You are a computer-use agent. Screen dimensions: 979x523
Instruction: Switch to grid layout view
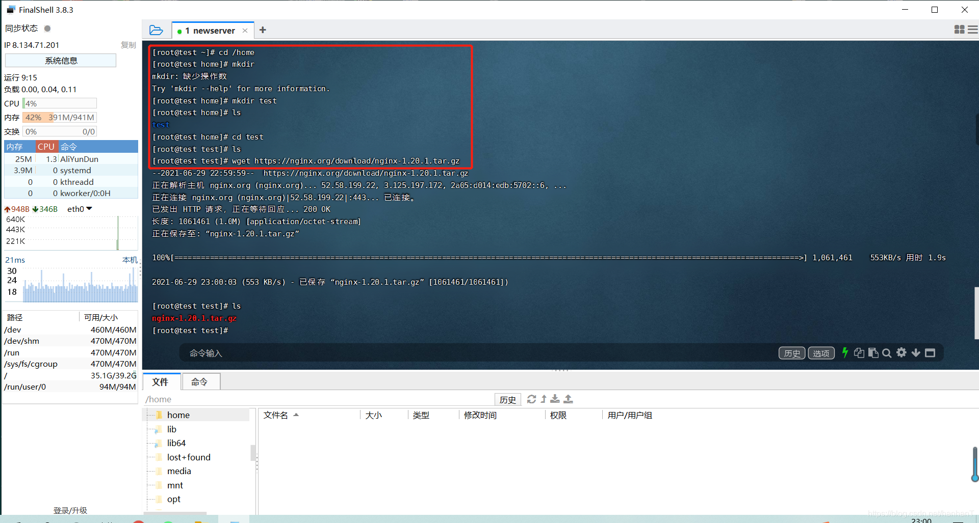point(959,30)
